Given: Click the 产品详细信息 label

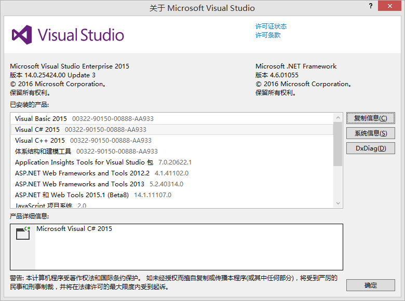Looking at the screenshot, I should pyautogui.click(x=29, y=216).
